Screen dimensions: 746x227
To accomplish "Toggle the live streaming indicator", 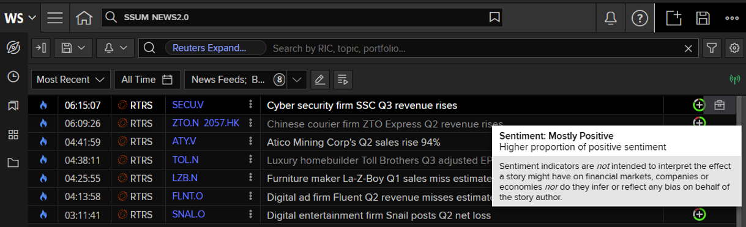I will pos(734,80).
